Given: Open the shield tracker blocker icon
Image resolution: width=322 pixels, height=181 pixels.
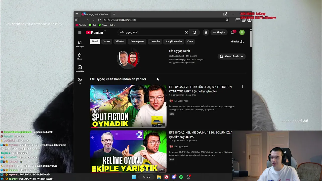Looking at the screenshot, I should (x=105, y=20).
